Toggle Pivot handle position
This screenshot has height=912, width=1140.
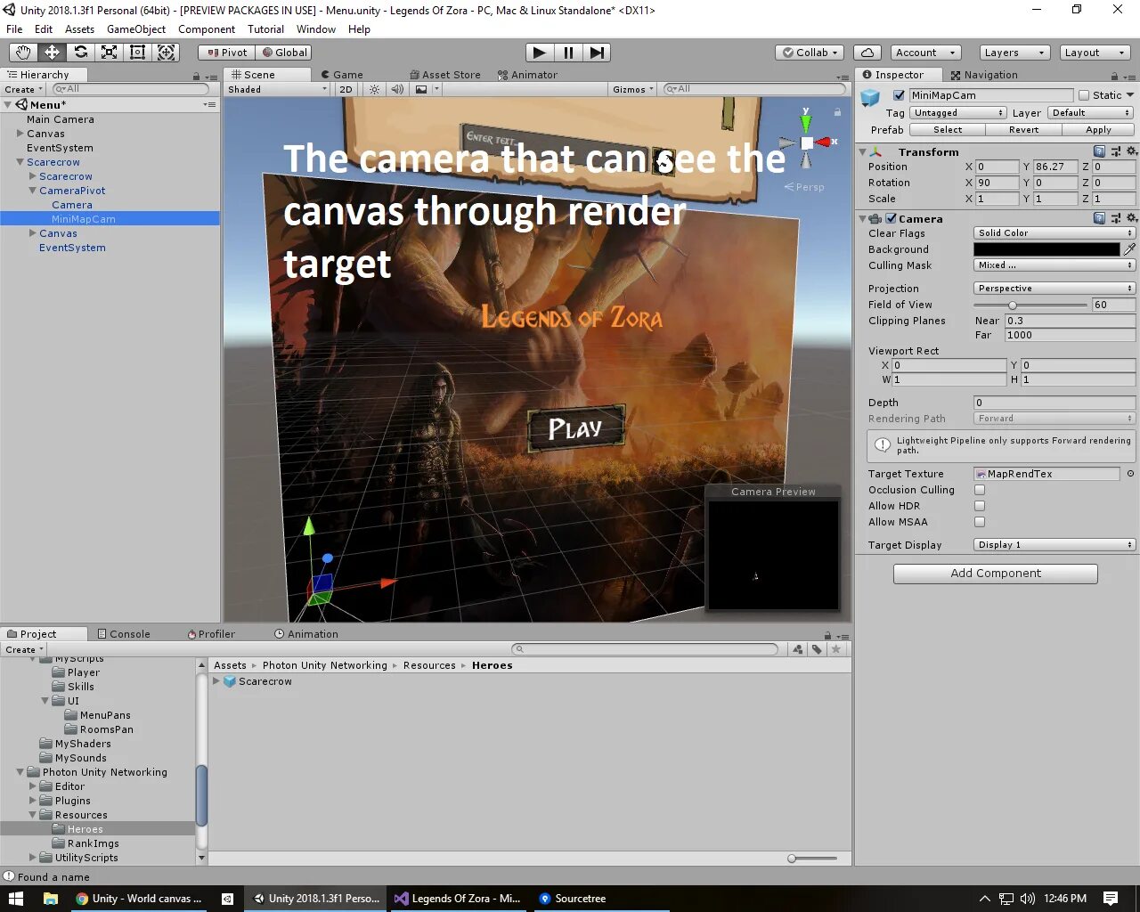227,53
